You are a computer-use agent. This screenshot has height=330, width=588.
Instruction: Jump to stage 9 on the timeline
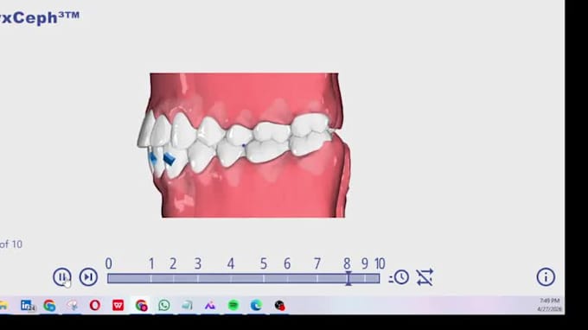click(365, 264)
